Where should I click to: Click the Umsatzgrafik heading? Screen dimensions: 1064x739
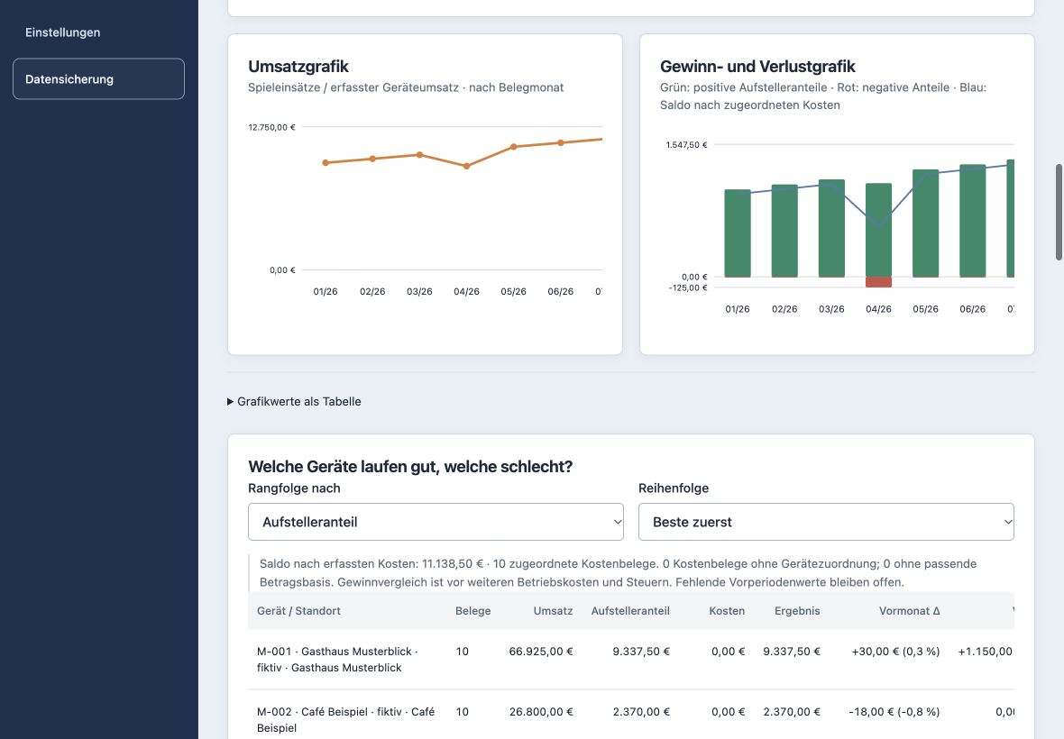point(298,67)
